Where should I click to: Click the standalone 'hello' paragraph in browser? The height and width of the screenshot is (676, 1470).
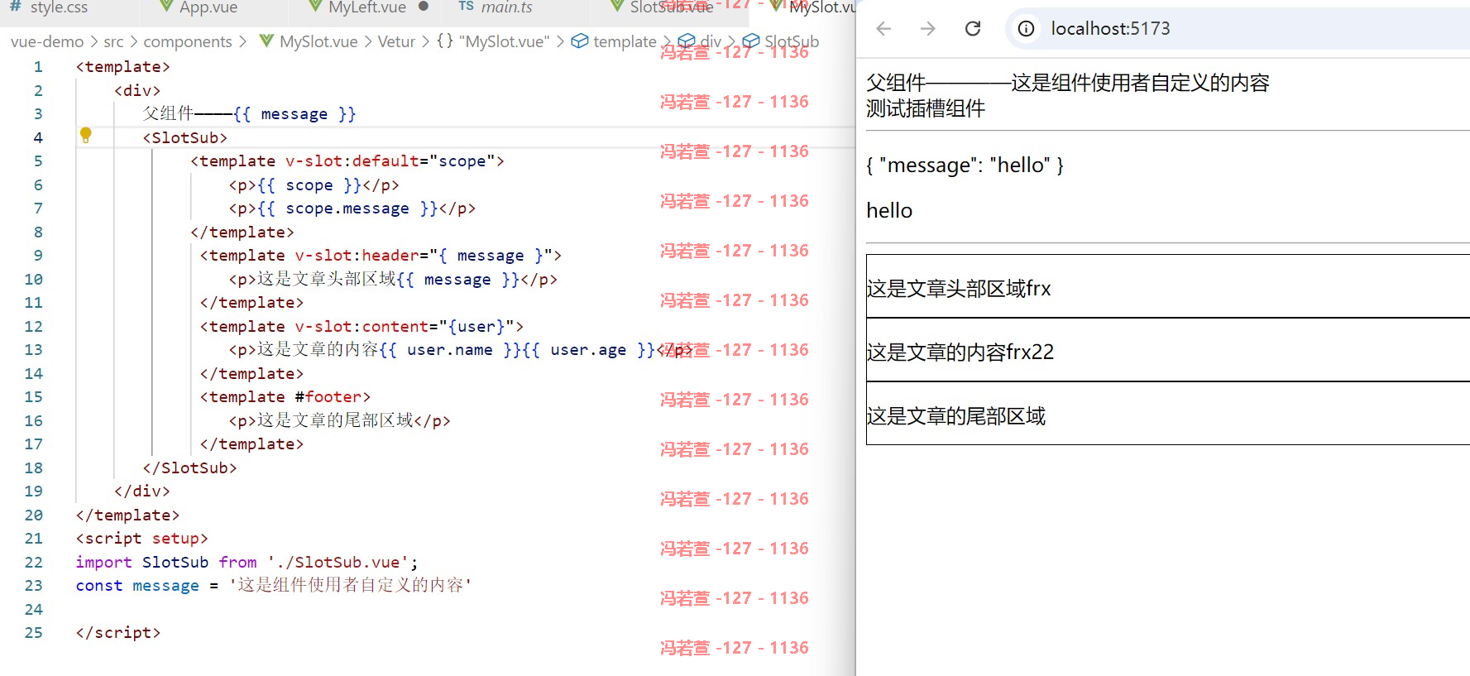pos(889,211)
